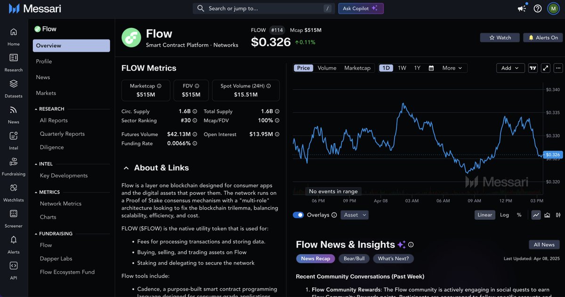Set chart scale to Linear
The height and width of the screenshot is (297, 565).
tap(484, 215)
